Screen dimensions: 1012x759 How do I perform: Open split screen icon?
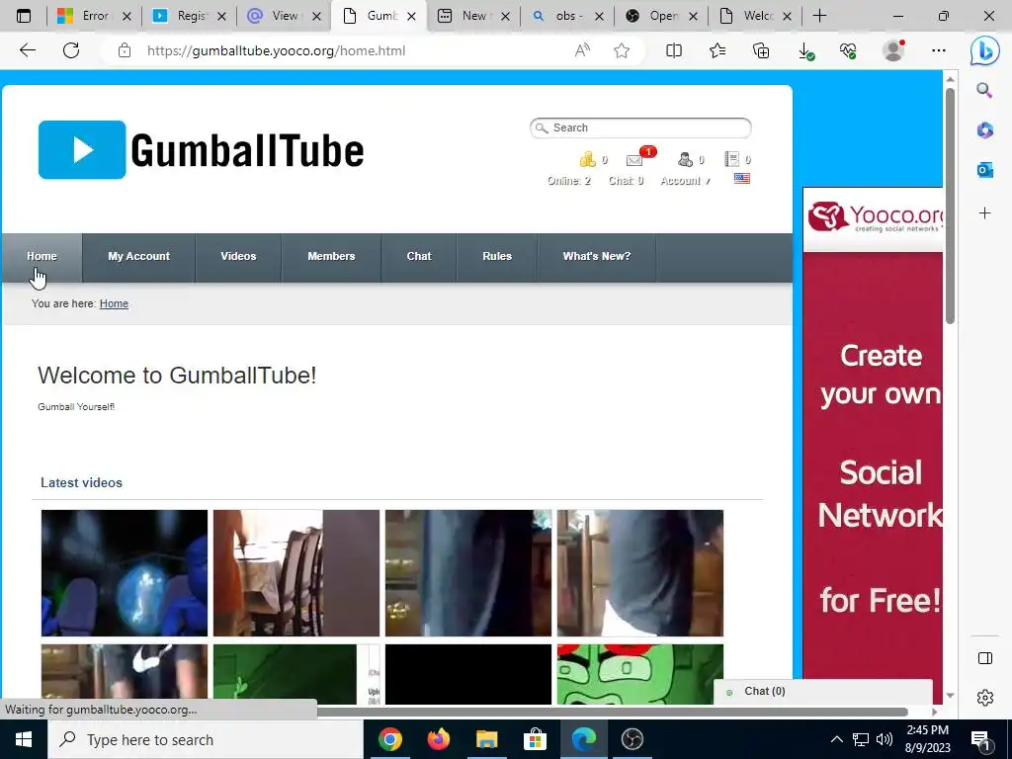(x=674, y=50)
